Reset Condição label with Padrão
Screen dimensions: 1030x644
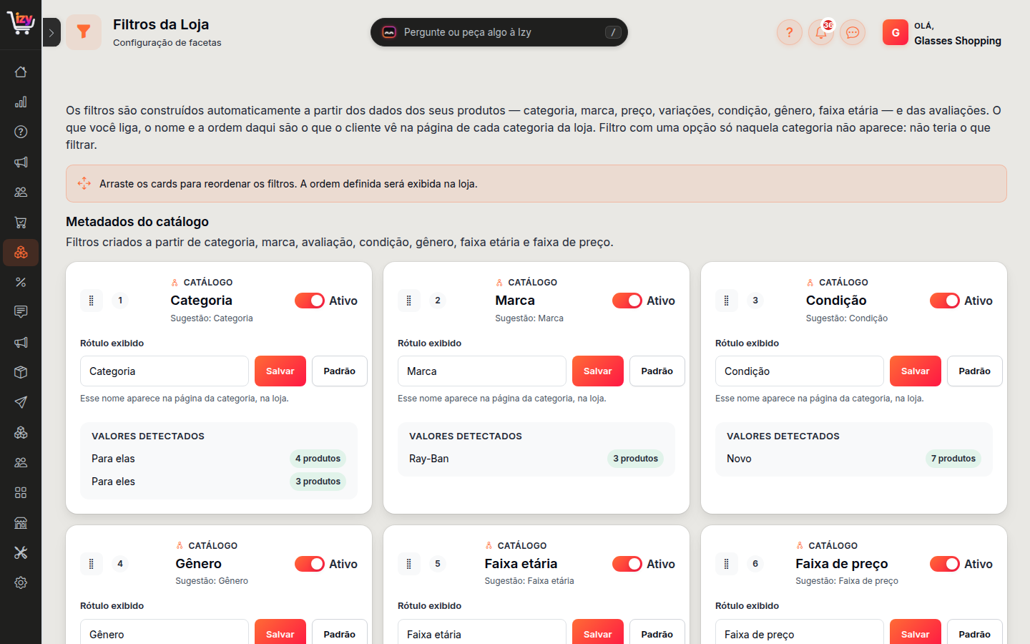[x=975, y=371]
